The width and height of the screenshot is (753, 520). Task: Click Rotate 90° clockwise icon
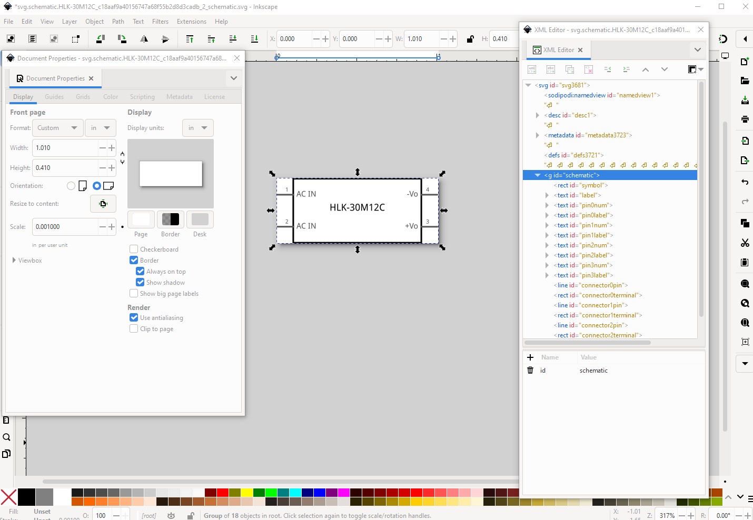pyautogui.click(x=122, y=39)
